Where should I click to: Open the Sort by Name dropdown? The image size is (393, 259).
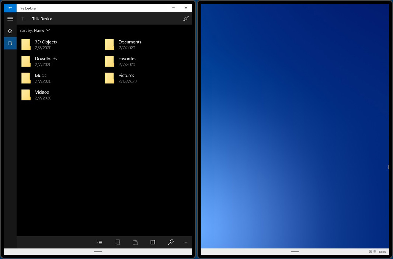pyautogui.click(x=35, y=31)
